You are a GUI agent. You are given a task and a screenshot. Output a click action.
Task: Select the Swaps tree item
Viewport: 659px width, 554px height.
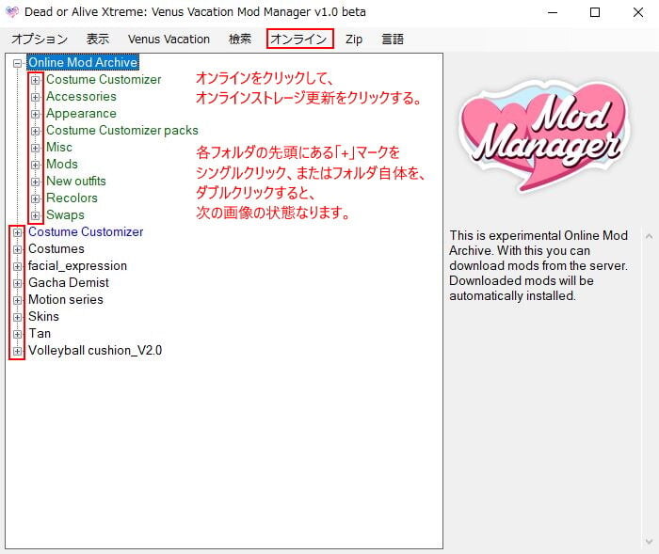[65, 215]
